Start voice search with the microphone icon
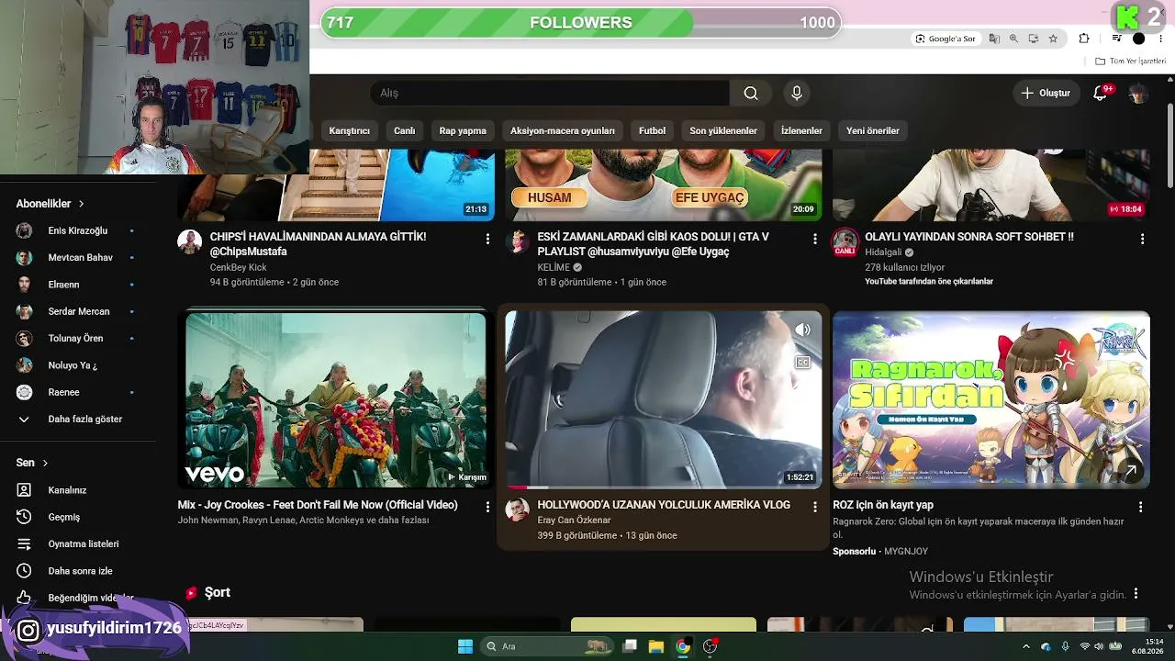The height and width of the screenshot is (661, 1175). 797,93
